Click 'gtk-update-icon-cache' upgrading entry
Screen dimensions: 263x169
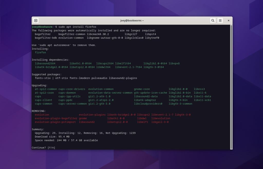point(151,93)
